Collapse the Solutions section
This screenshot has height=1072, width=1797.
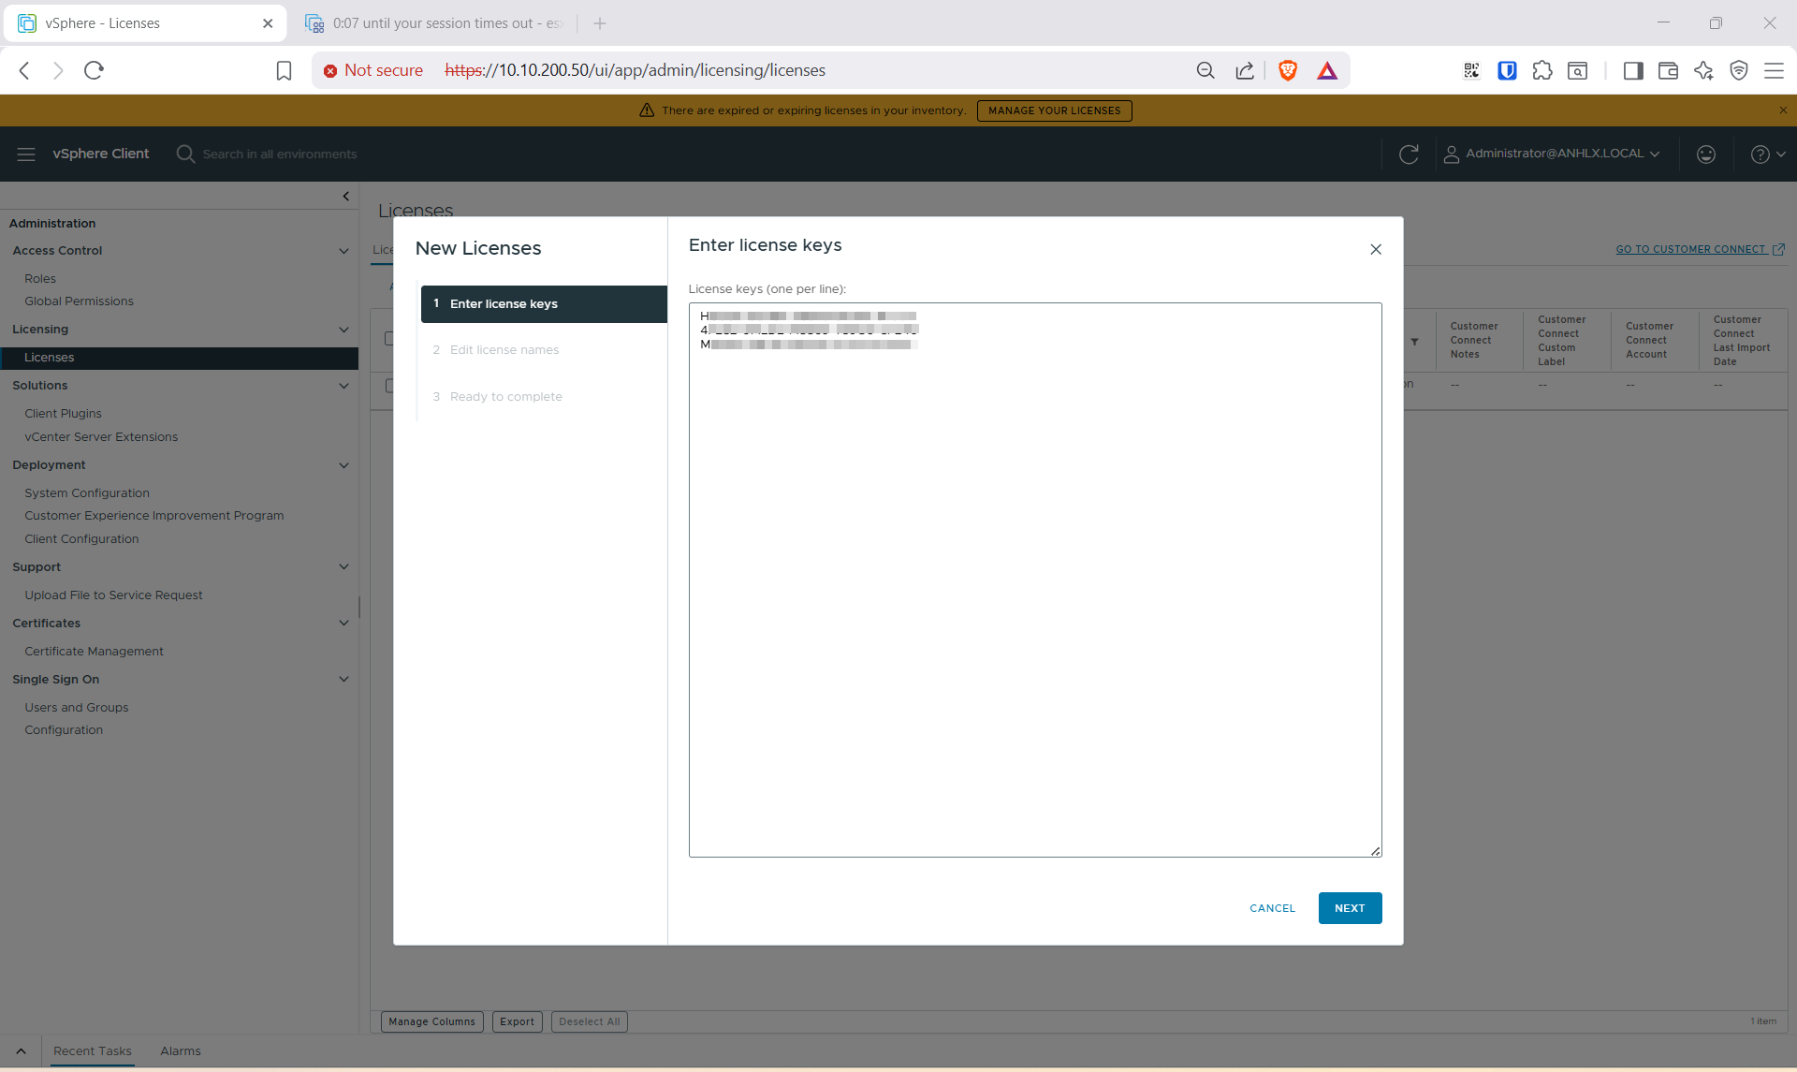pyautogui.click(x=343, y=386)
